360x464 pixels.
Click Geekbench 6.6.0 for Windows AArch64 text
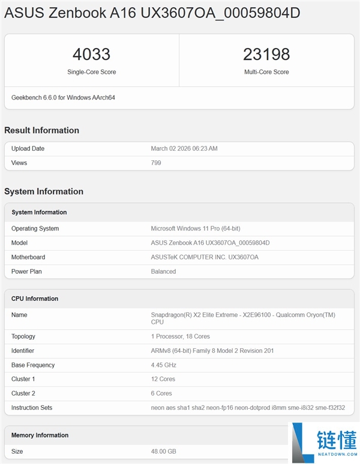(x=63, y=98)
